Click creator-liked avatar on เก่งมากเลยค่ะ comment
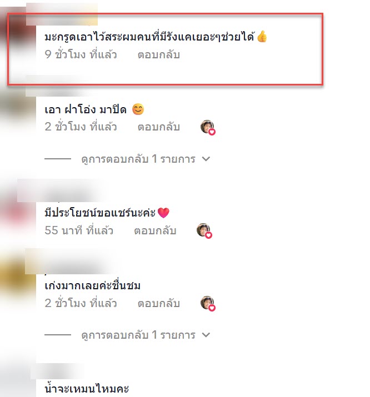Image resolution: width=370 pixels, height=397 pixels. pos(208,303)
